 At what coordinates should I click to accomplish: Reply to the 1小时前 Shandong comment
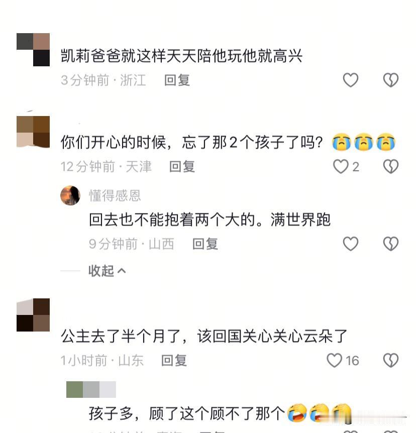click(174, 361)
